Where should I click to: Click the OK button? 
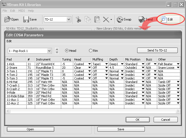pyautogui.click(x=137, y=120)
